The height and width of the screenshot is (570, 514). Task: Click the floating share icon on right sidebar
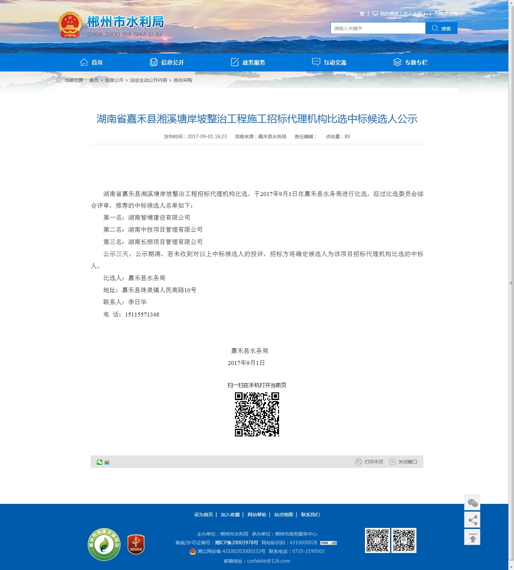[472, 520]
